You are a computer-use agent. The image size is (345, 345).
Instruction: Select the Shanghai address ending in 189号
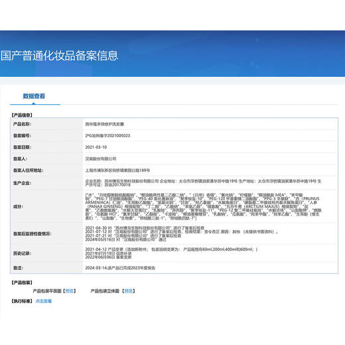click(117, 171)
